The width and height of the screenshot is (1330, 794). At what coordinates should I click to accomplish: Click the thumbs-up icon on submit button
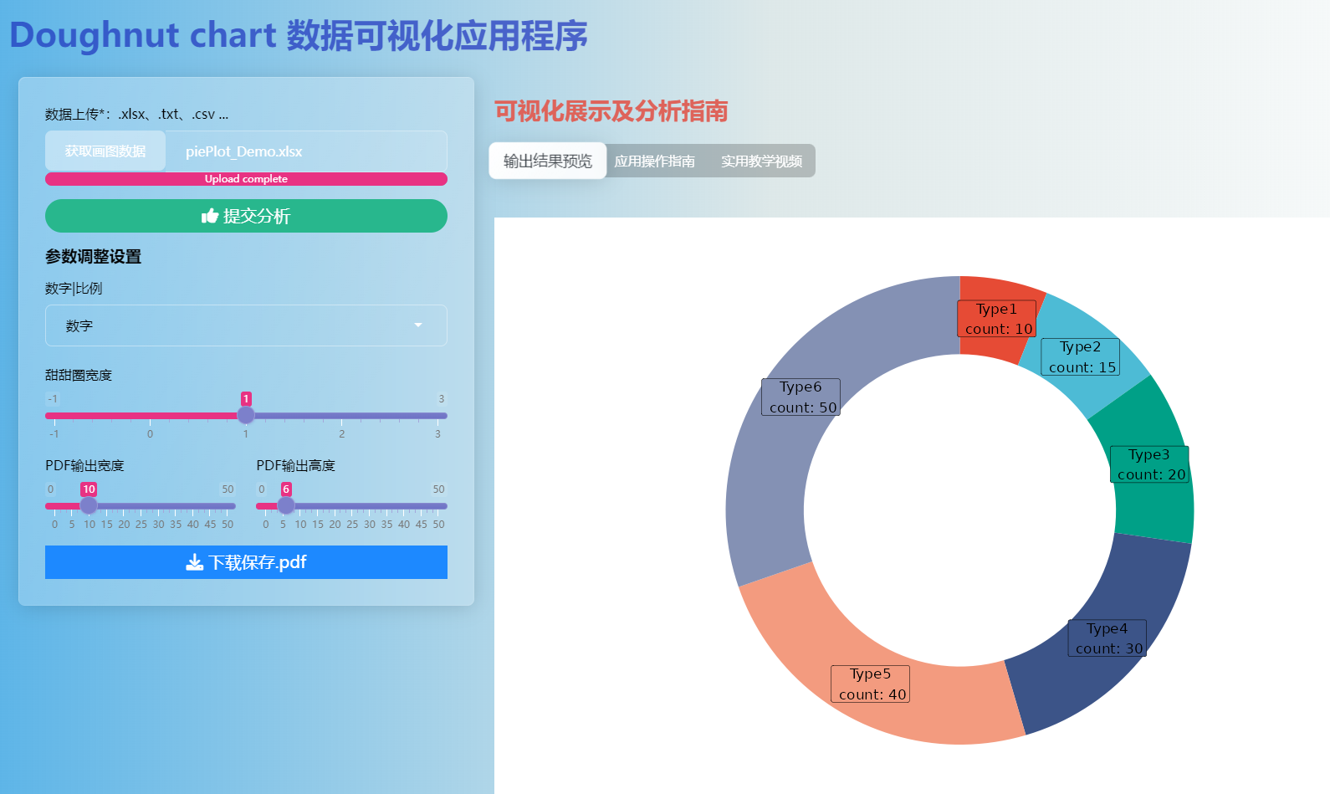(x=209, y=217)
